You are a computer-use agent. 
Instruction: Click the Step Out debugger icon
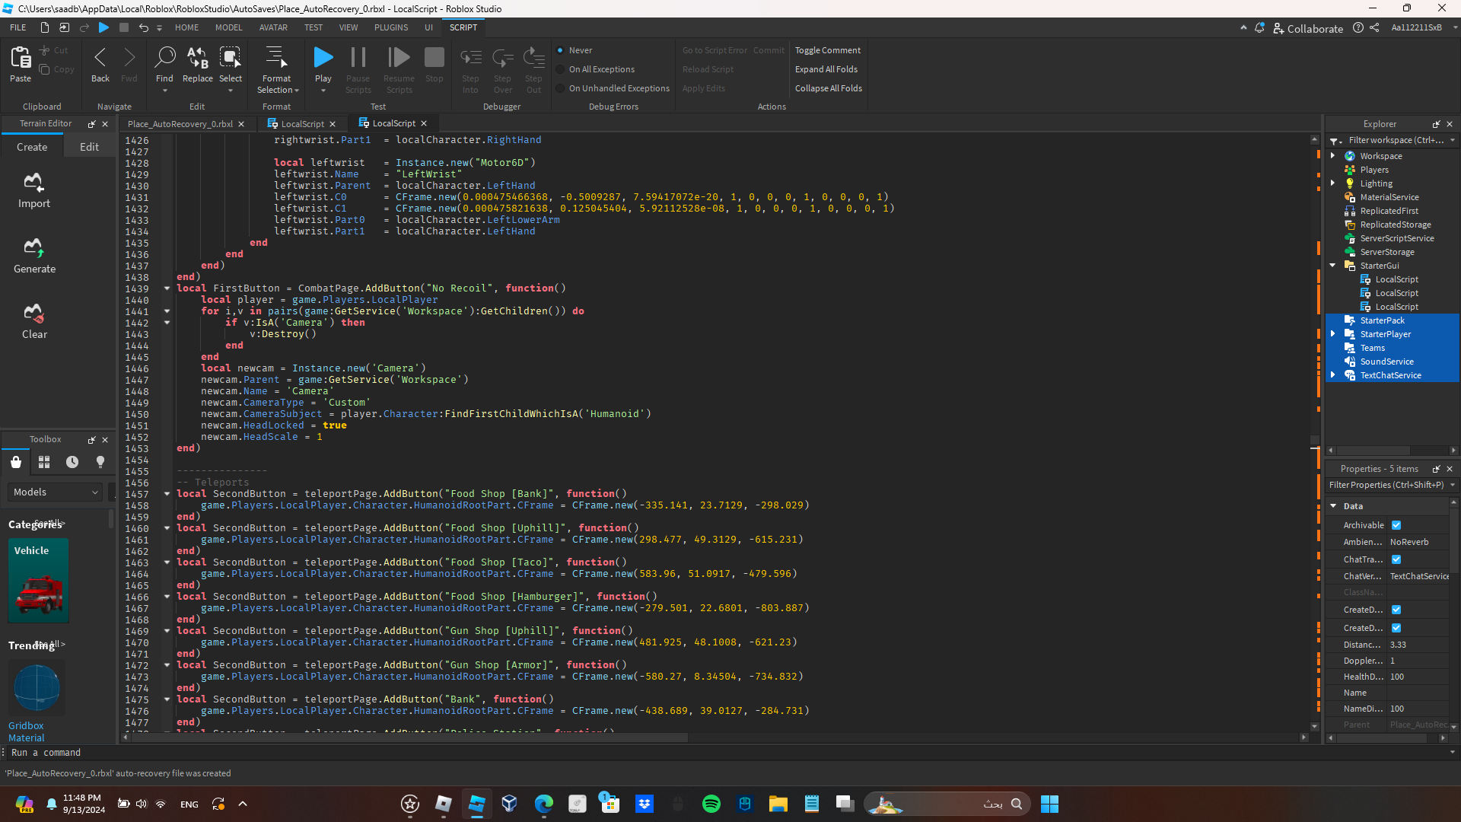pyautogui.click(x=534, y=58)
